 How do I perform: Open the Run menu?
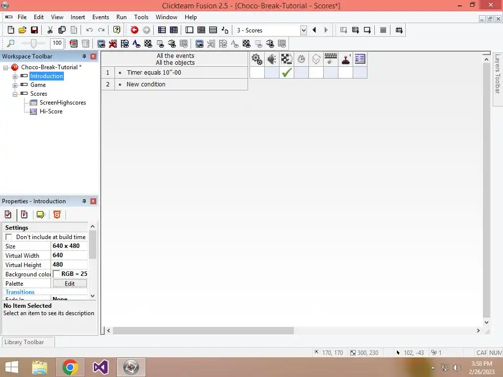(x=122, y=17)
